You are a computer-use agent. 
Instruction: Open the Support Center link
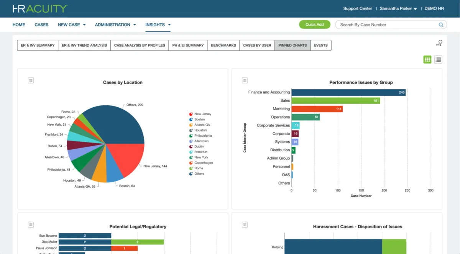(358, 8)
